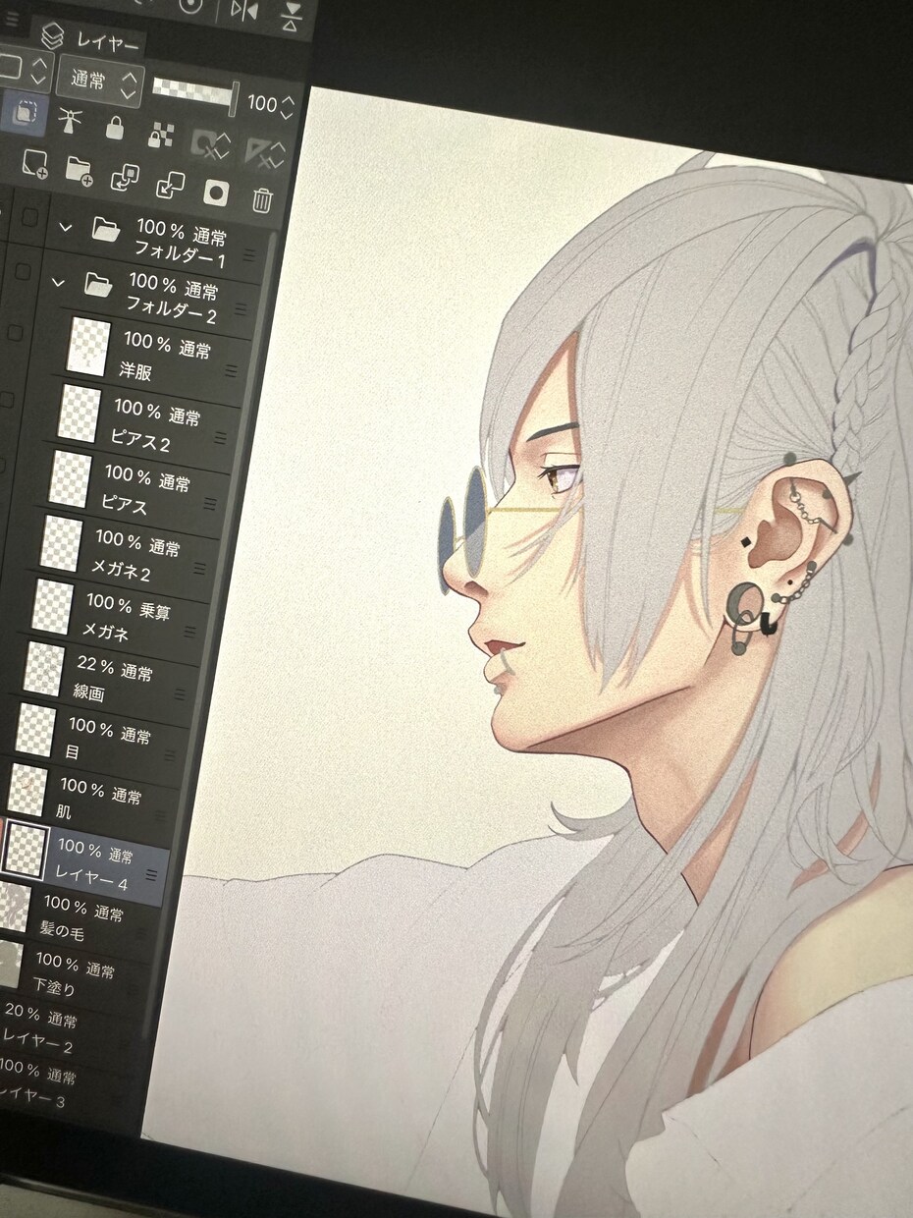Select the メガネ2 layer thumbnail

pyautogui.click(x=61, y=543)
